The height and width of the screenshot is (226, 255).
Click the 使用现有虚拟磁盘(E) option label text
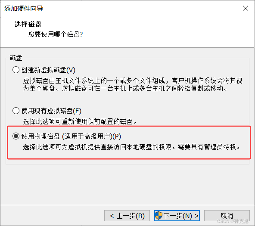[x=51, y=111]
